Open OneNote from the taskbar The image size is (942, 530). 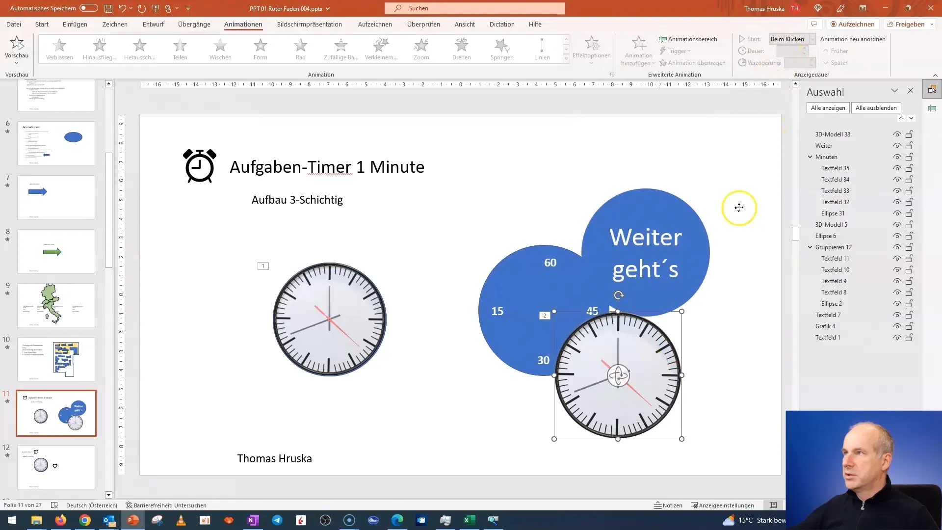253,520
